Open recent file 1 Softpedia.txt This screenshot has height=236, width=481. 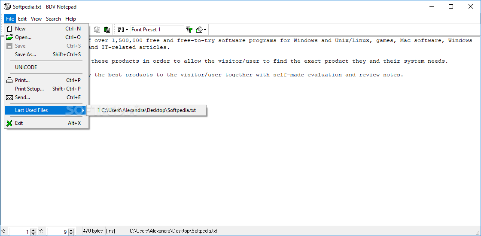click(146, 110)
